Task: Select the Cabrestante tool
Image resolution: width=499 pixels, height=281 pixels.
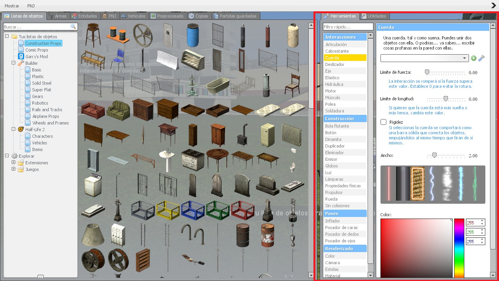Action: click(345, 51)
